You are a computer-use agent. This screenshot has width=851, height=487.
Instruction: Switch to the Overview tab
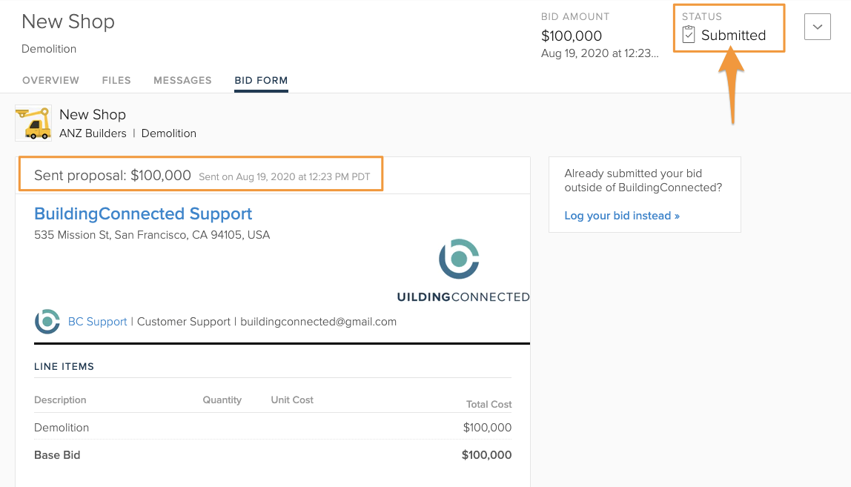tap(50, 80)
